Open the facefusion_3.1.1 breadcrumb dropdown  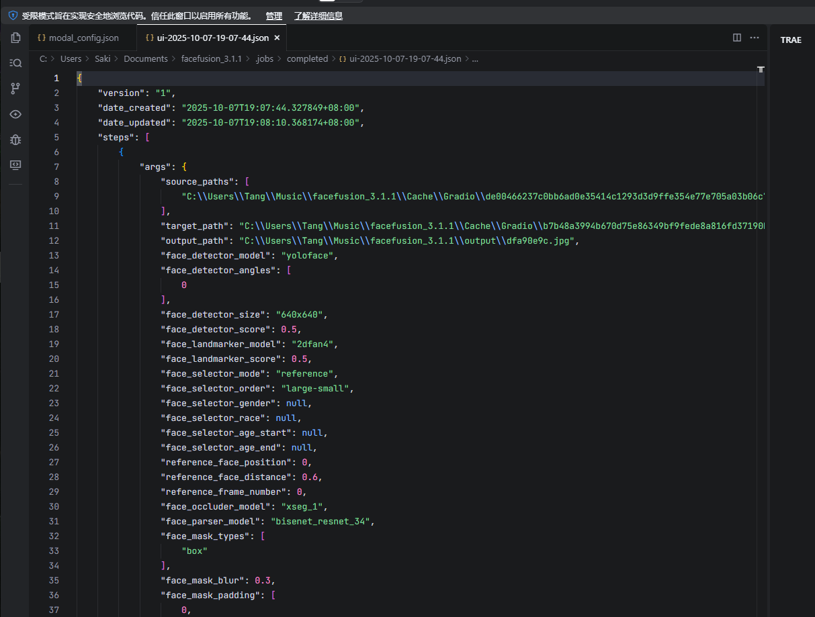[x=211, y=58]
